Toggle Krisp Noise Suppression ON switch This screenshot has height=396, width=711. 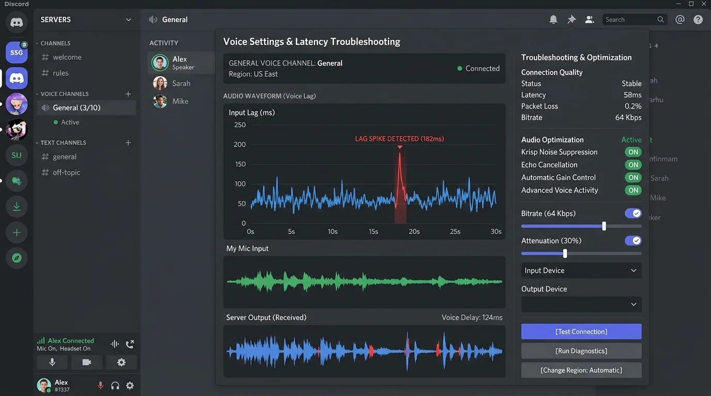pyautogui.click(x=633, y=152)
